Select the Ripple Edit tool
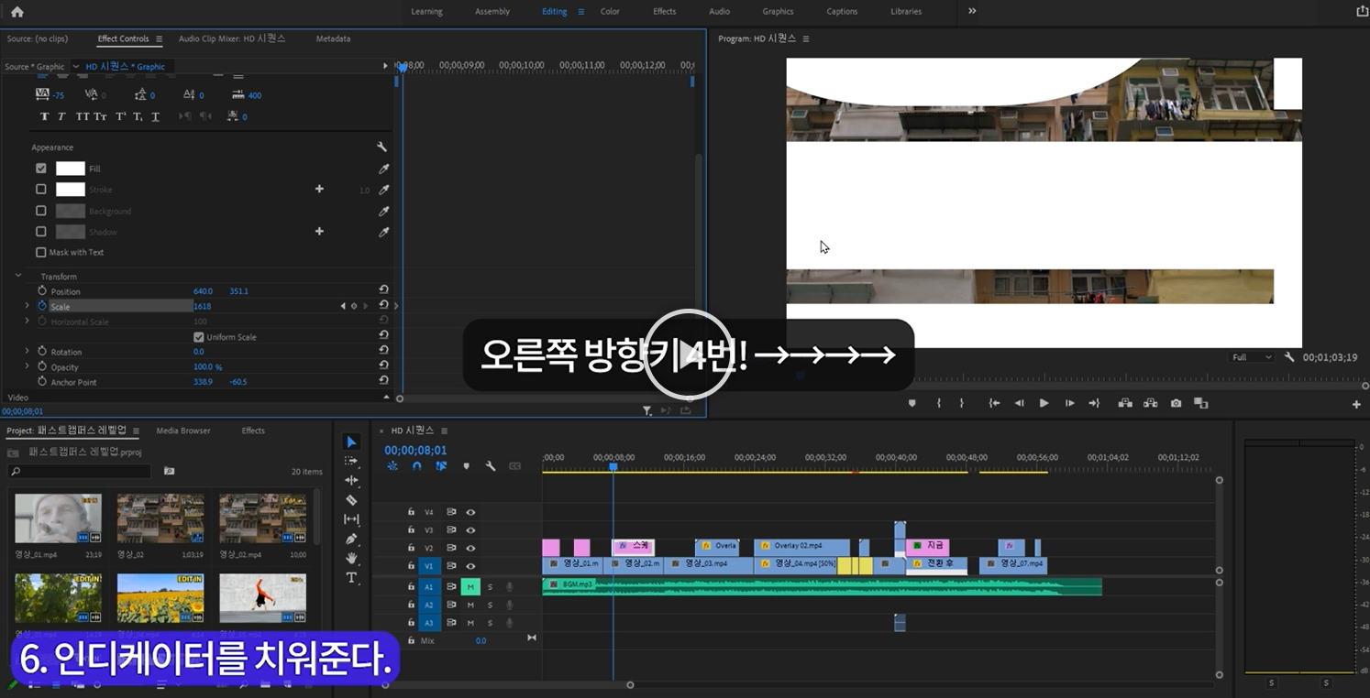The height and width of the screenshot is (698, 1370). point(351,480)
